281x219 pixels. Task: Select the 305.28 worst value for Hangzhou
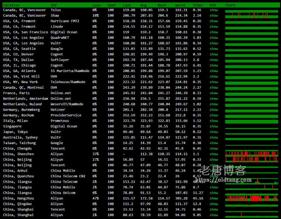[x=181, y=198]
